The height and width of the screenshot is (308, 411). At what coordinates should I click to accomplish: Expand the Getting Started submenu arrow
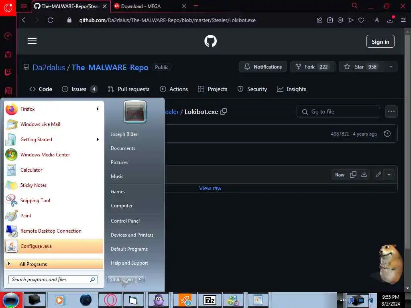click(x=98, y=140)
